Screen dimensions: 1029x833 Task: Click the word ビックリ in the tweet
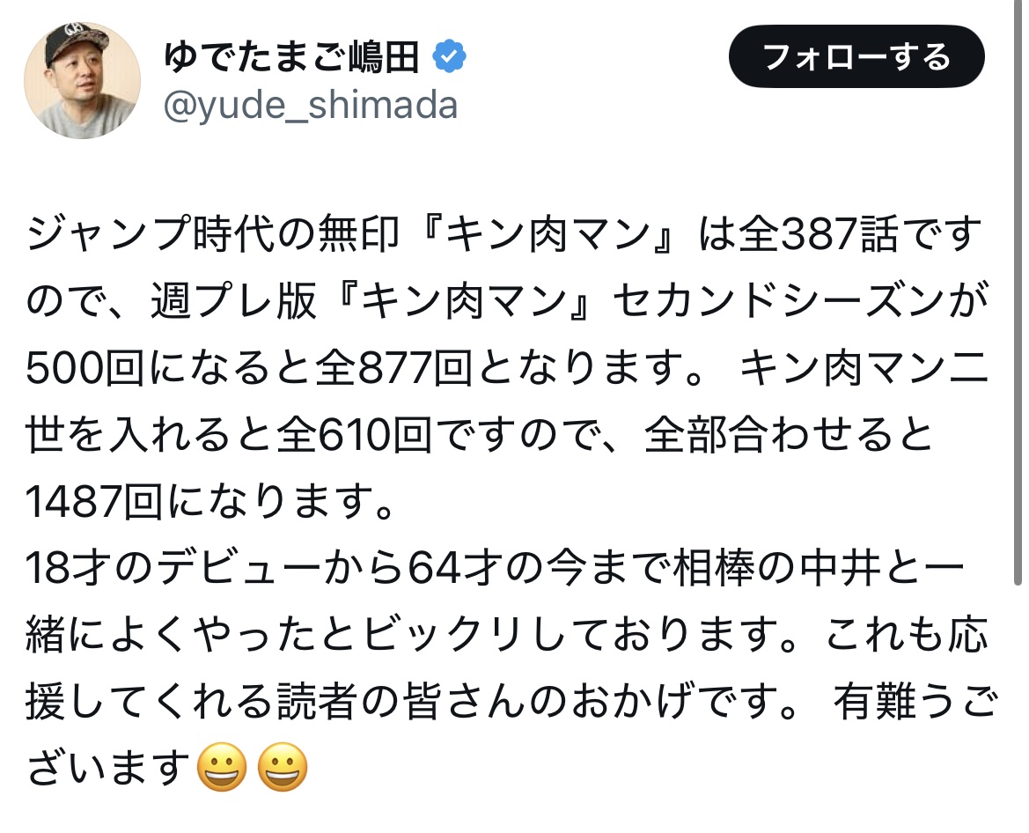point(445,636)
